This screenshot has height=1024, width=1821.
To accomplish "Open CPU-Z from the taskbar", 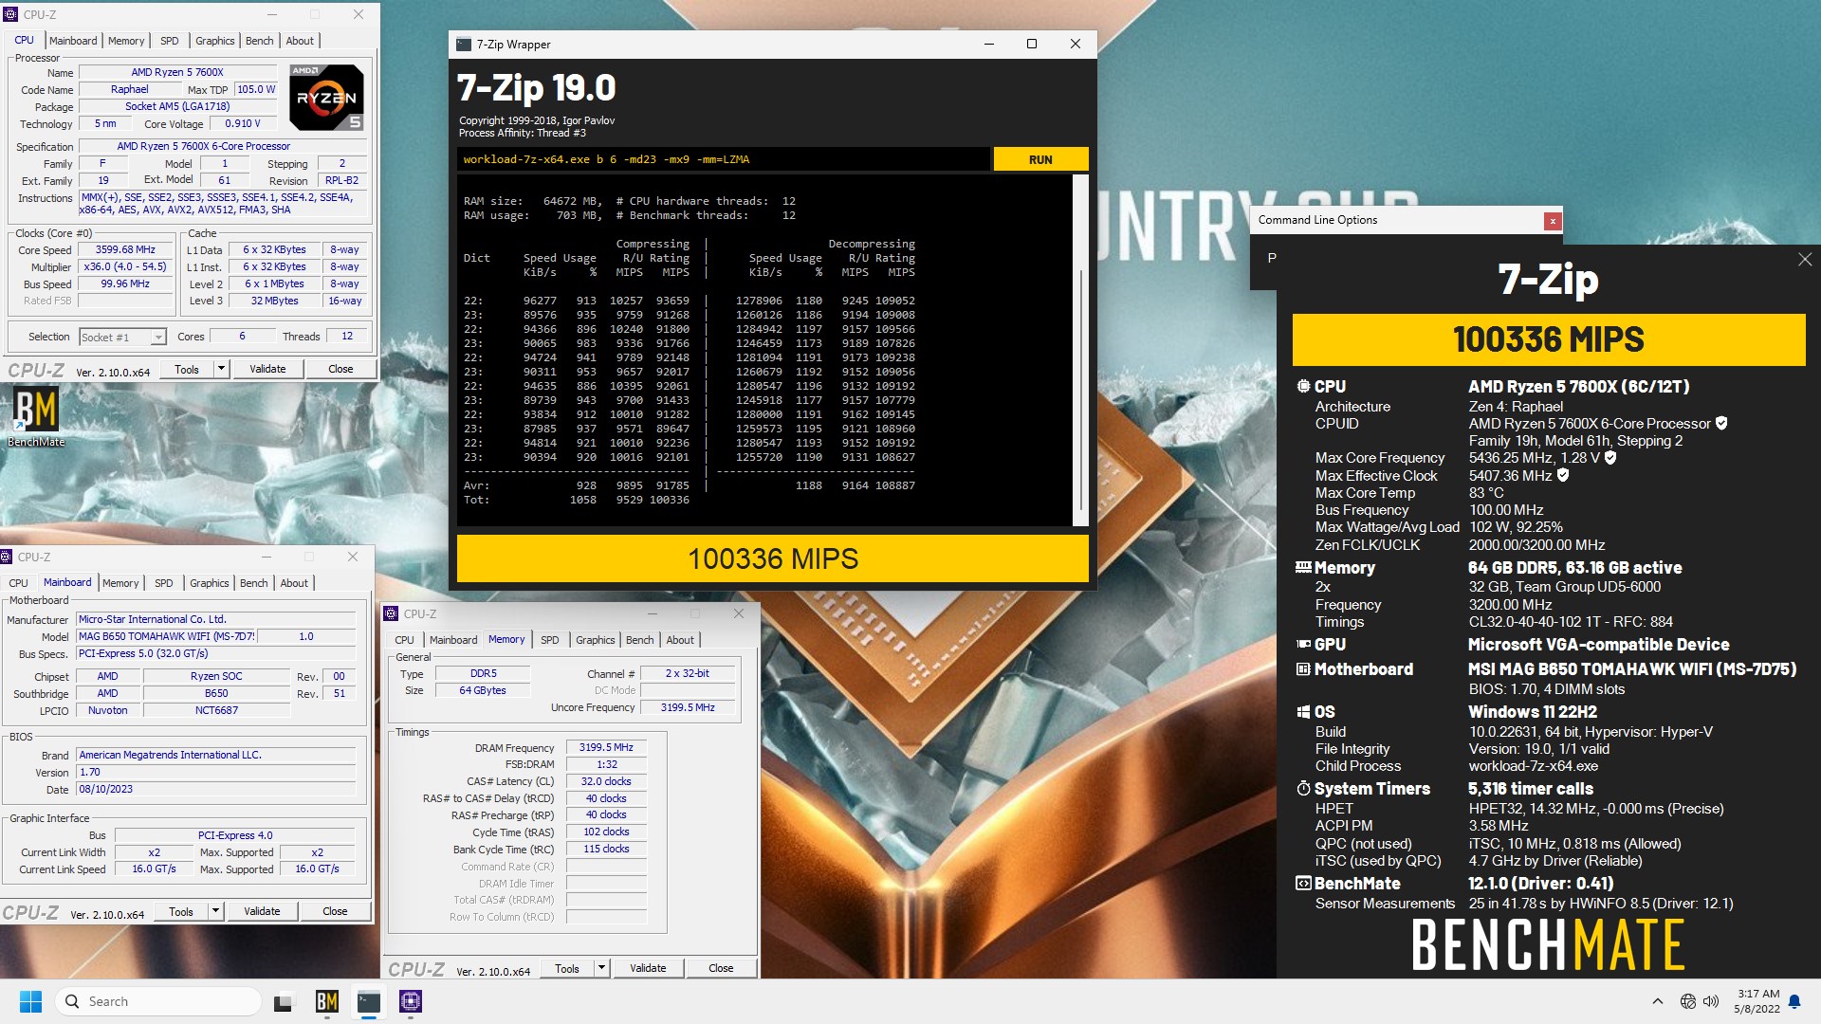I will tap(411, 1001).
